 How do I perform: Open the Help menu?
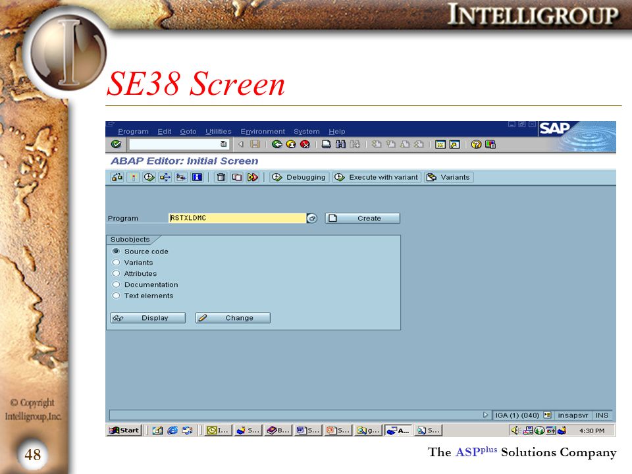(x=337, y=132)
